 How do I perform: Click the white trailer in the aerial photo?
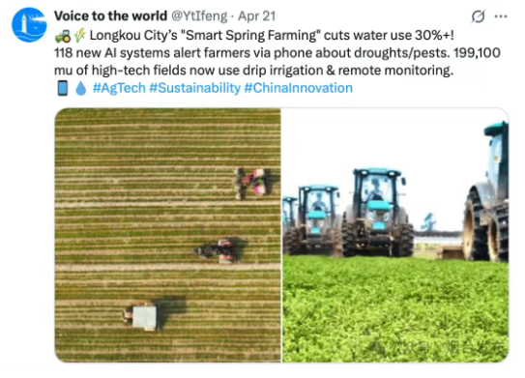coord(141,317)
